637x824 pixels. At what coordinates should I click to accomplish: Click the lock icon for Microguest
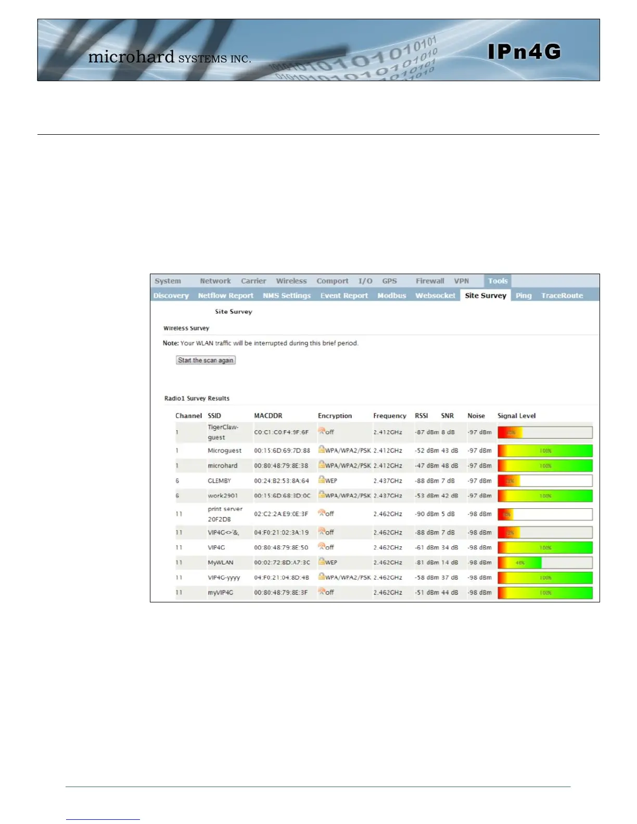click(x=322, y=450)
